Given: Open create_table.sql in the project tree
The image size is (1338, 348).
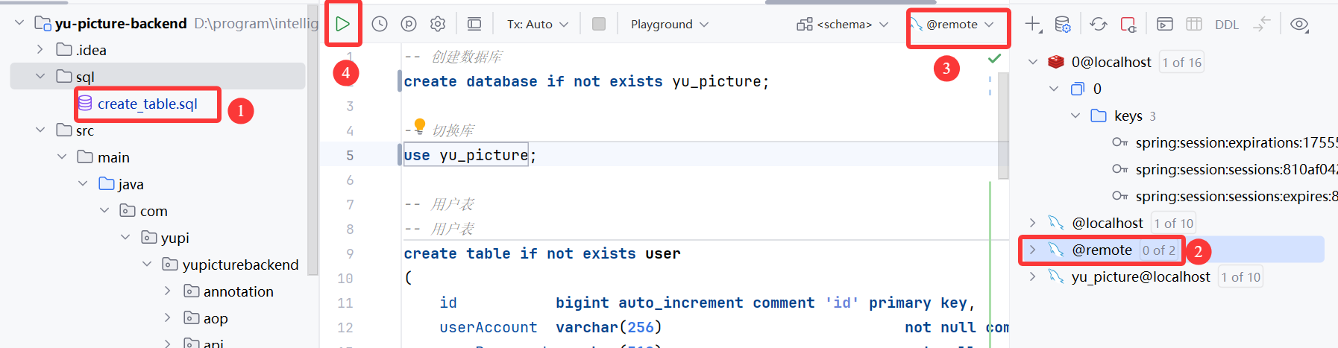Looking at the screenshot, I should 147,104.
